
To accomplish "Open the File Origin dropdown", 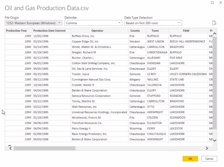I will [x=33, y=23].
